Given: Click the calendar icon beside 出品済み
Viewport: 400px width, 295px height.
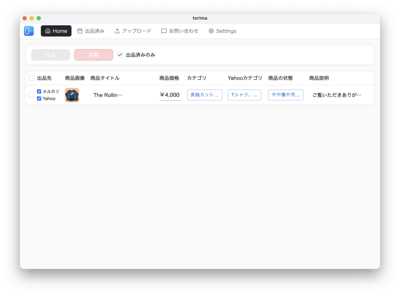Looking at the screenshot, I should (x=80, y=31).
